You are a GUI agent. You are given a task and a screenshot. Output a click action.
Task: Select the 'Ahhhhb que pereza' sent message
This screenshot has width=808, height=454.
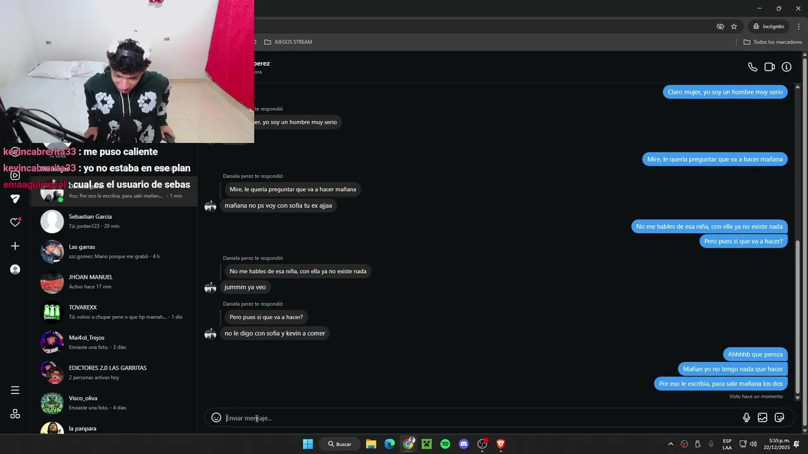(x=755, y=354)
